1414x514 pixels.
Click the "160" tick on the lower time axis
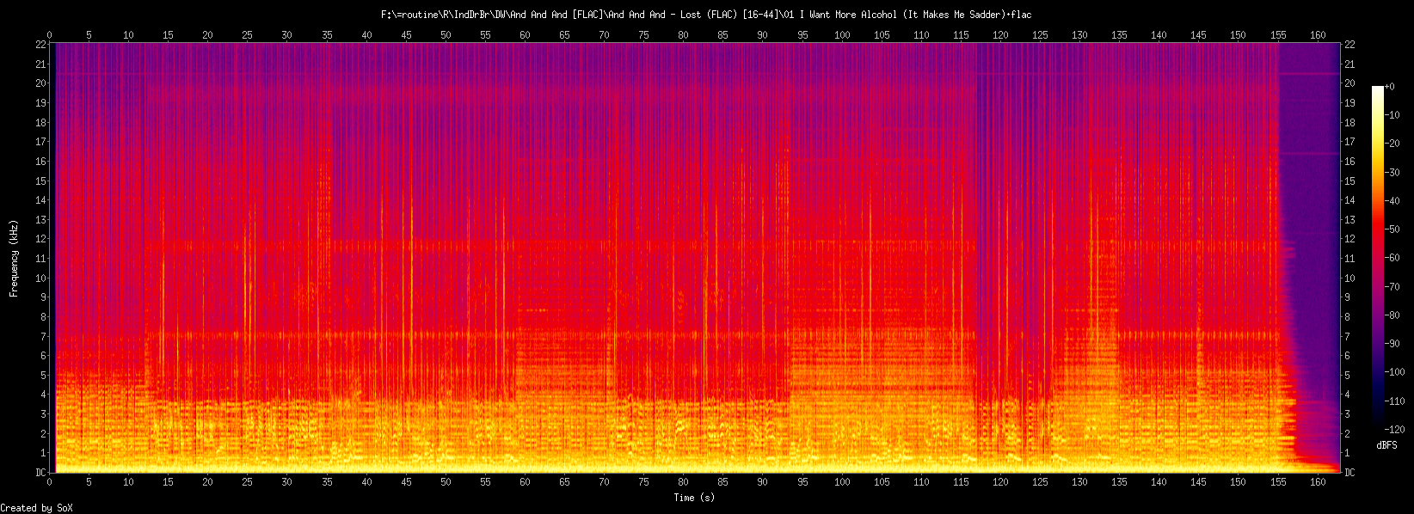pos(1318,482)
